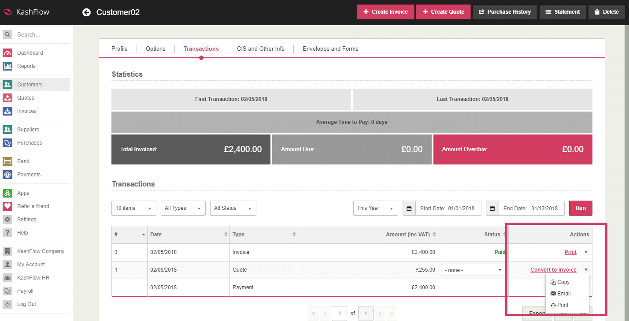Open the Apps icon in sidebar
The height and width of the screenshot is (321, 629).
[7, 193]
